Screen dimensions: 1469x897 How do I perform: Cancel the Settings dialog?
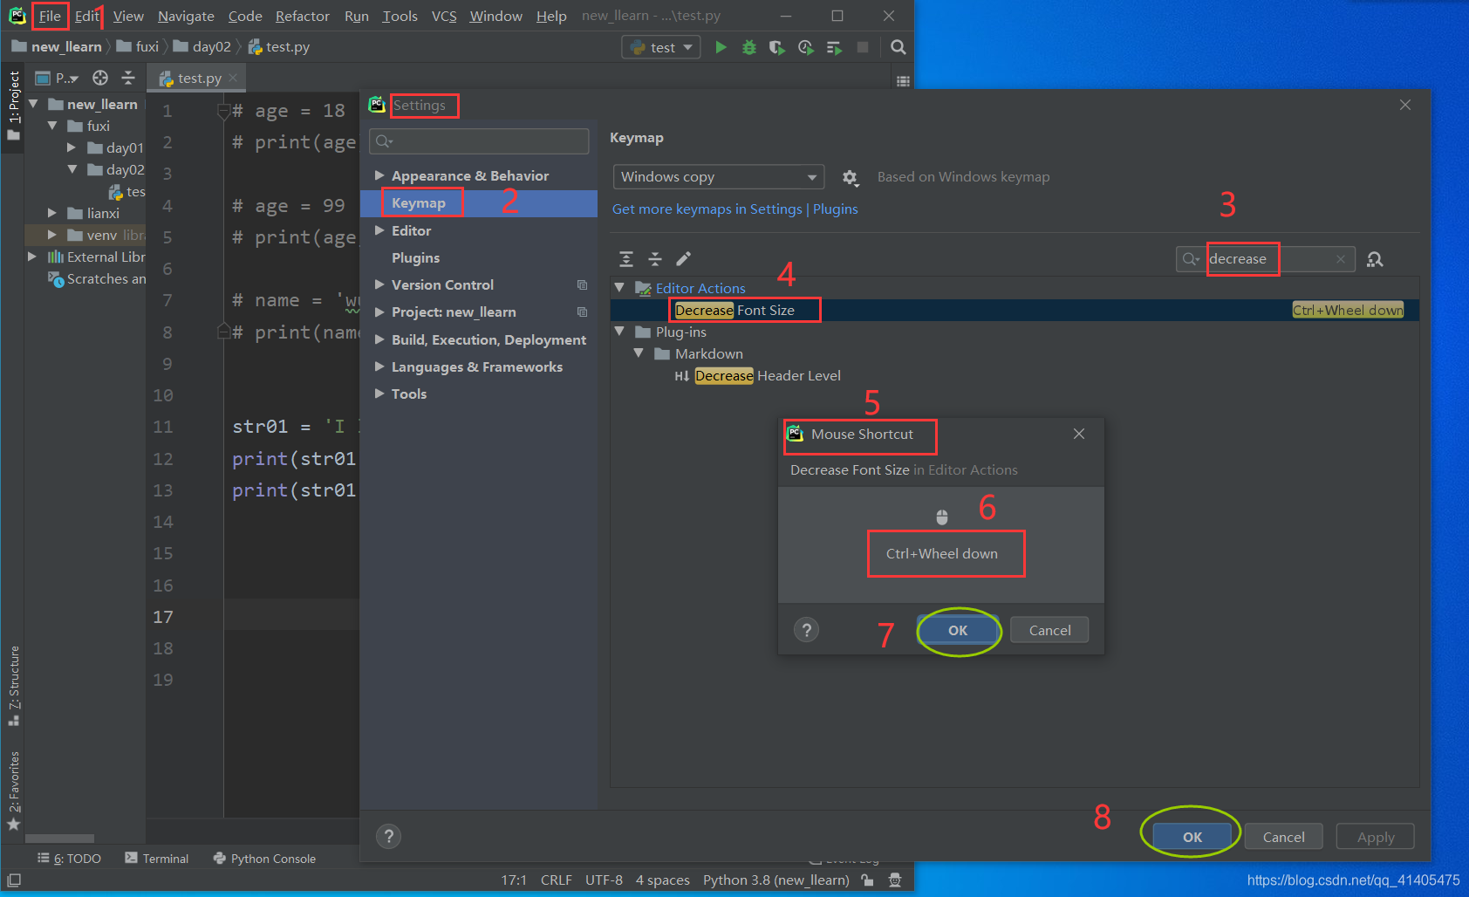pos(1284,837)
